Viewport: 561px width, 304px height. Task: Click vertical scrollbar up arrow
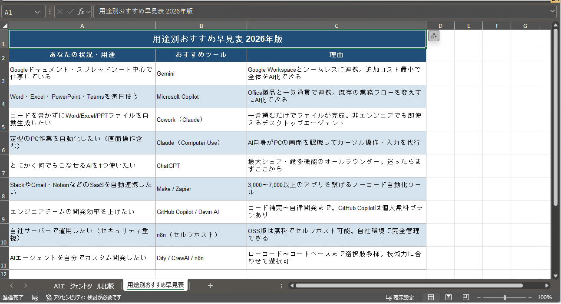point(555,25)
